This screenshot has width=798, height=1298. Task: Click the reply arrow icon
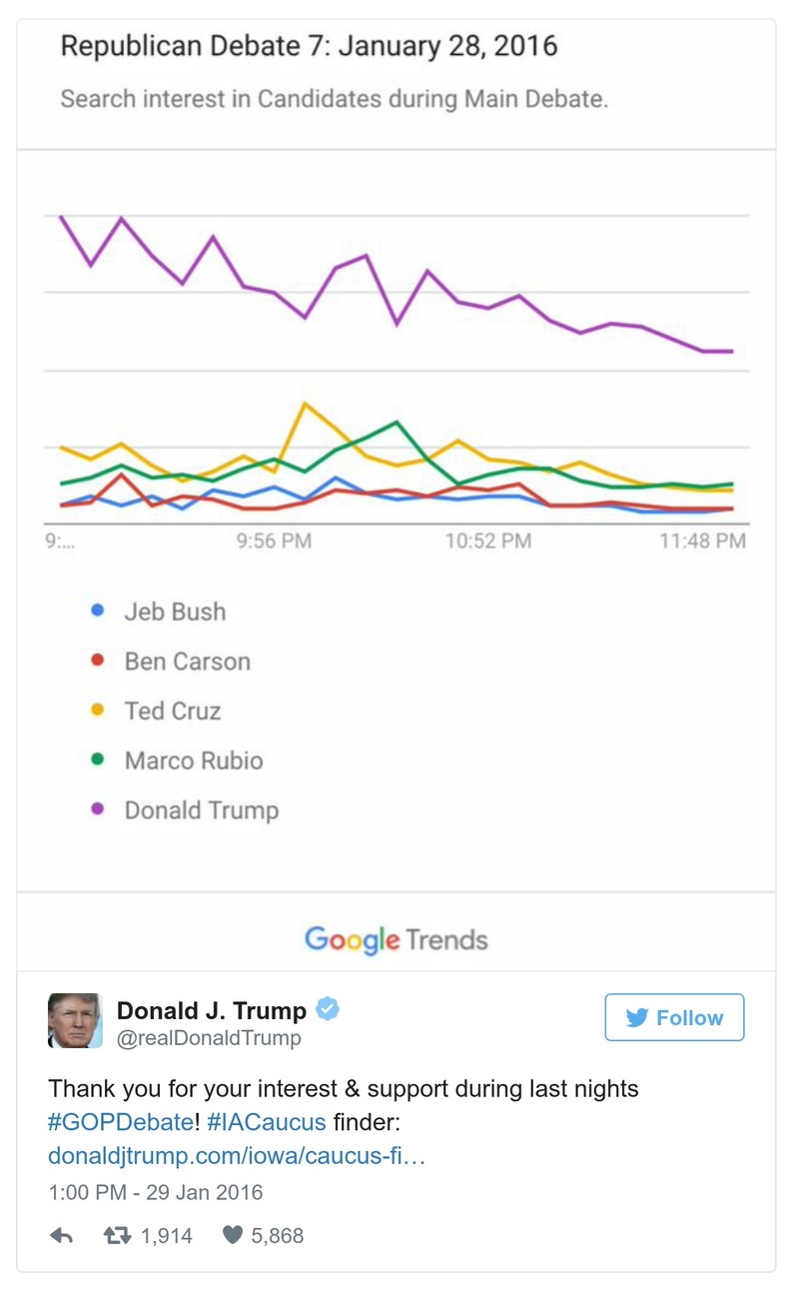[63, 1237]
